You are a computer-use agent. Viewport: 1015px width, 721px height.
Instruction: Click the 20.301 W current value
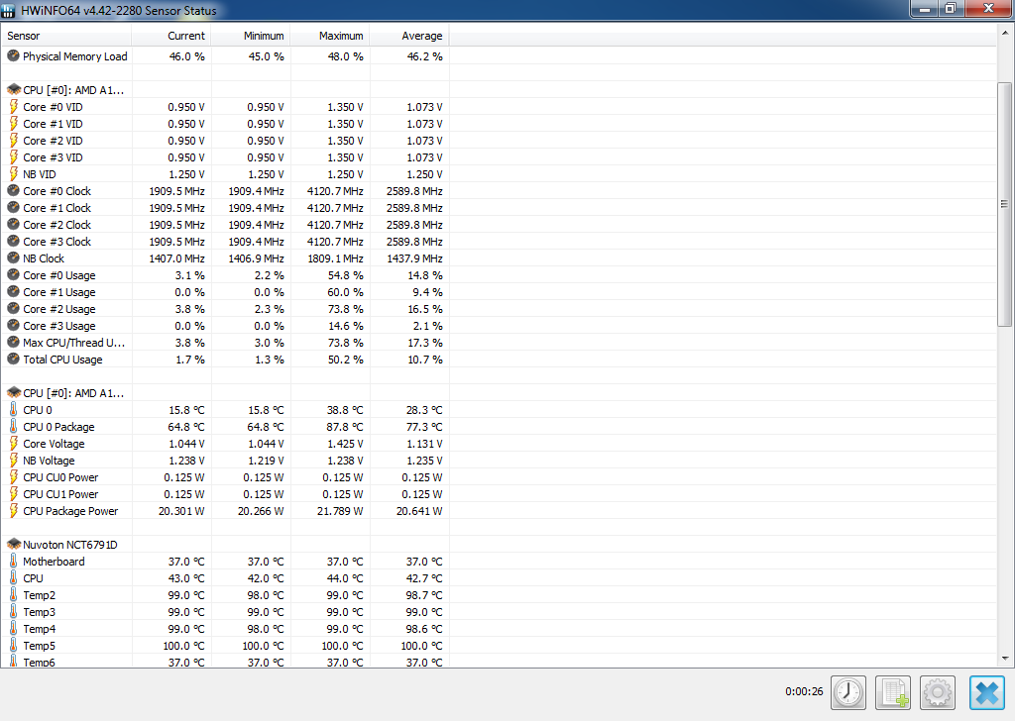pyautogui.click(x=181, y=511)
